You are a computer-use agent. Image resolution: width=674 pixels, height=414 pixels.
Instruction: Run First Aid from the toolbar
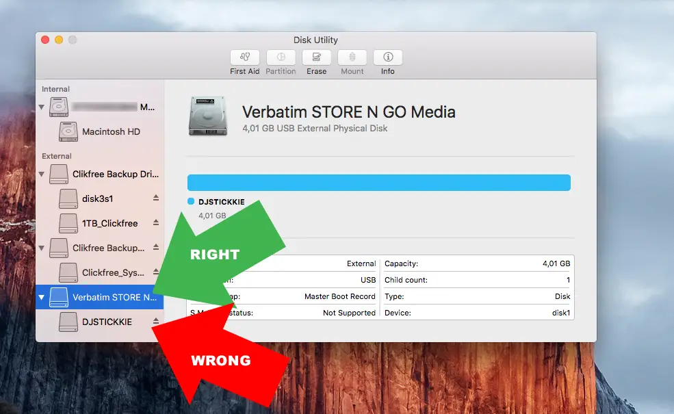pos(244,57)
